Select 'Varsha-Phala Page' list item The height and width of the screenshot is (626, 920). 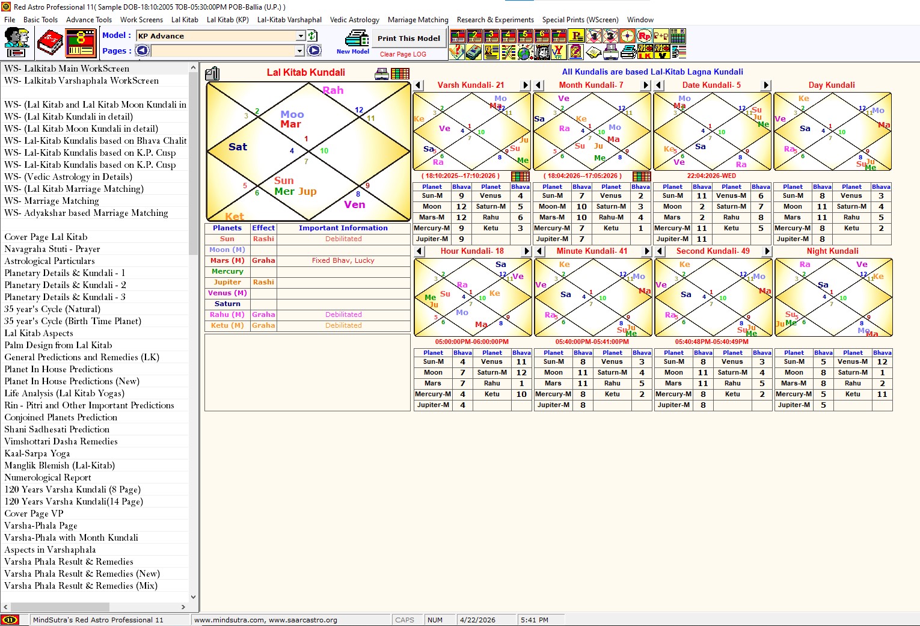[x=95, y=526]
